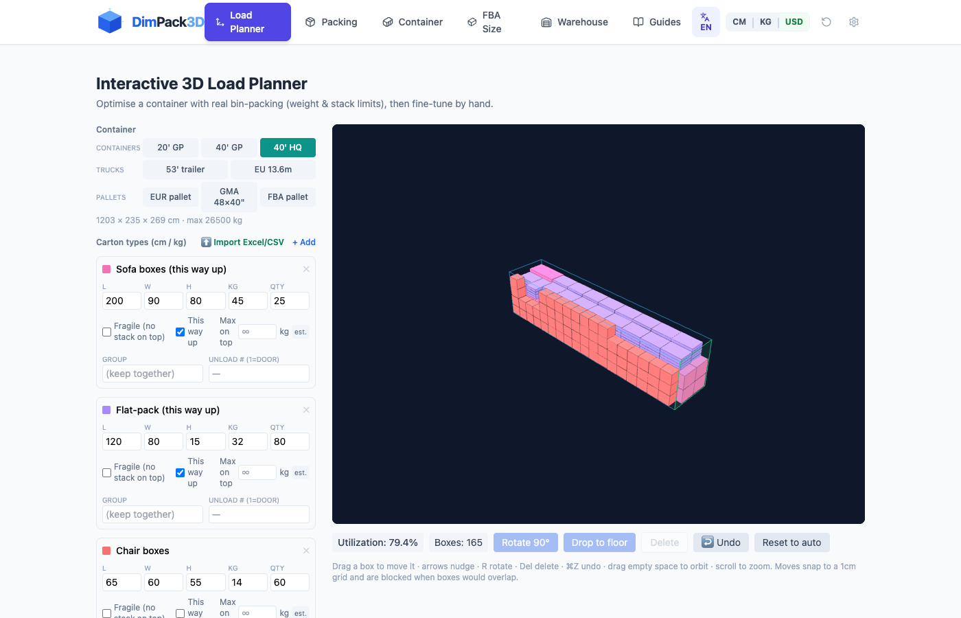Open settings gear icon in header
Viewport: 961px width, 618px height.
click(x=854, y=22)
